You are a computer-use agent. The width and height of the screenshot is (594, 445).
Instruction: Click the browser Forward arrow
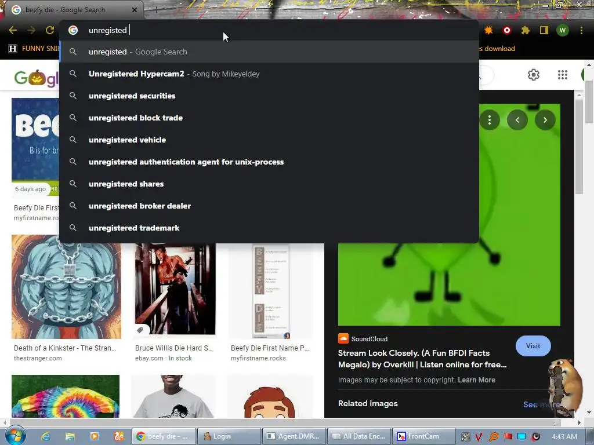pos(31,30)
